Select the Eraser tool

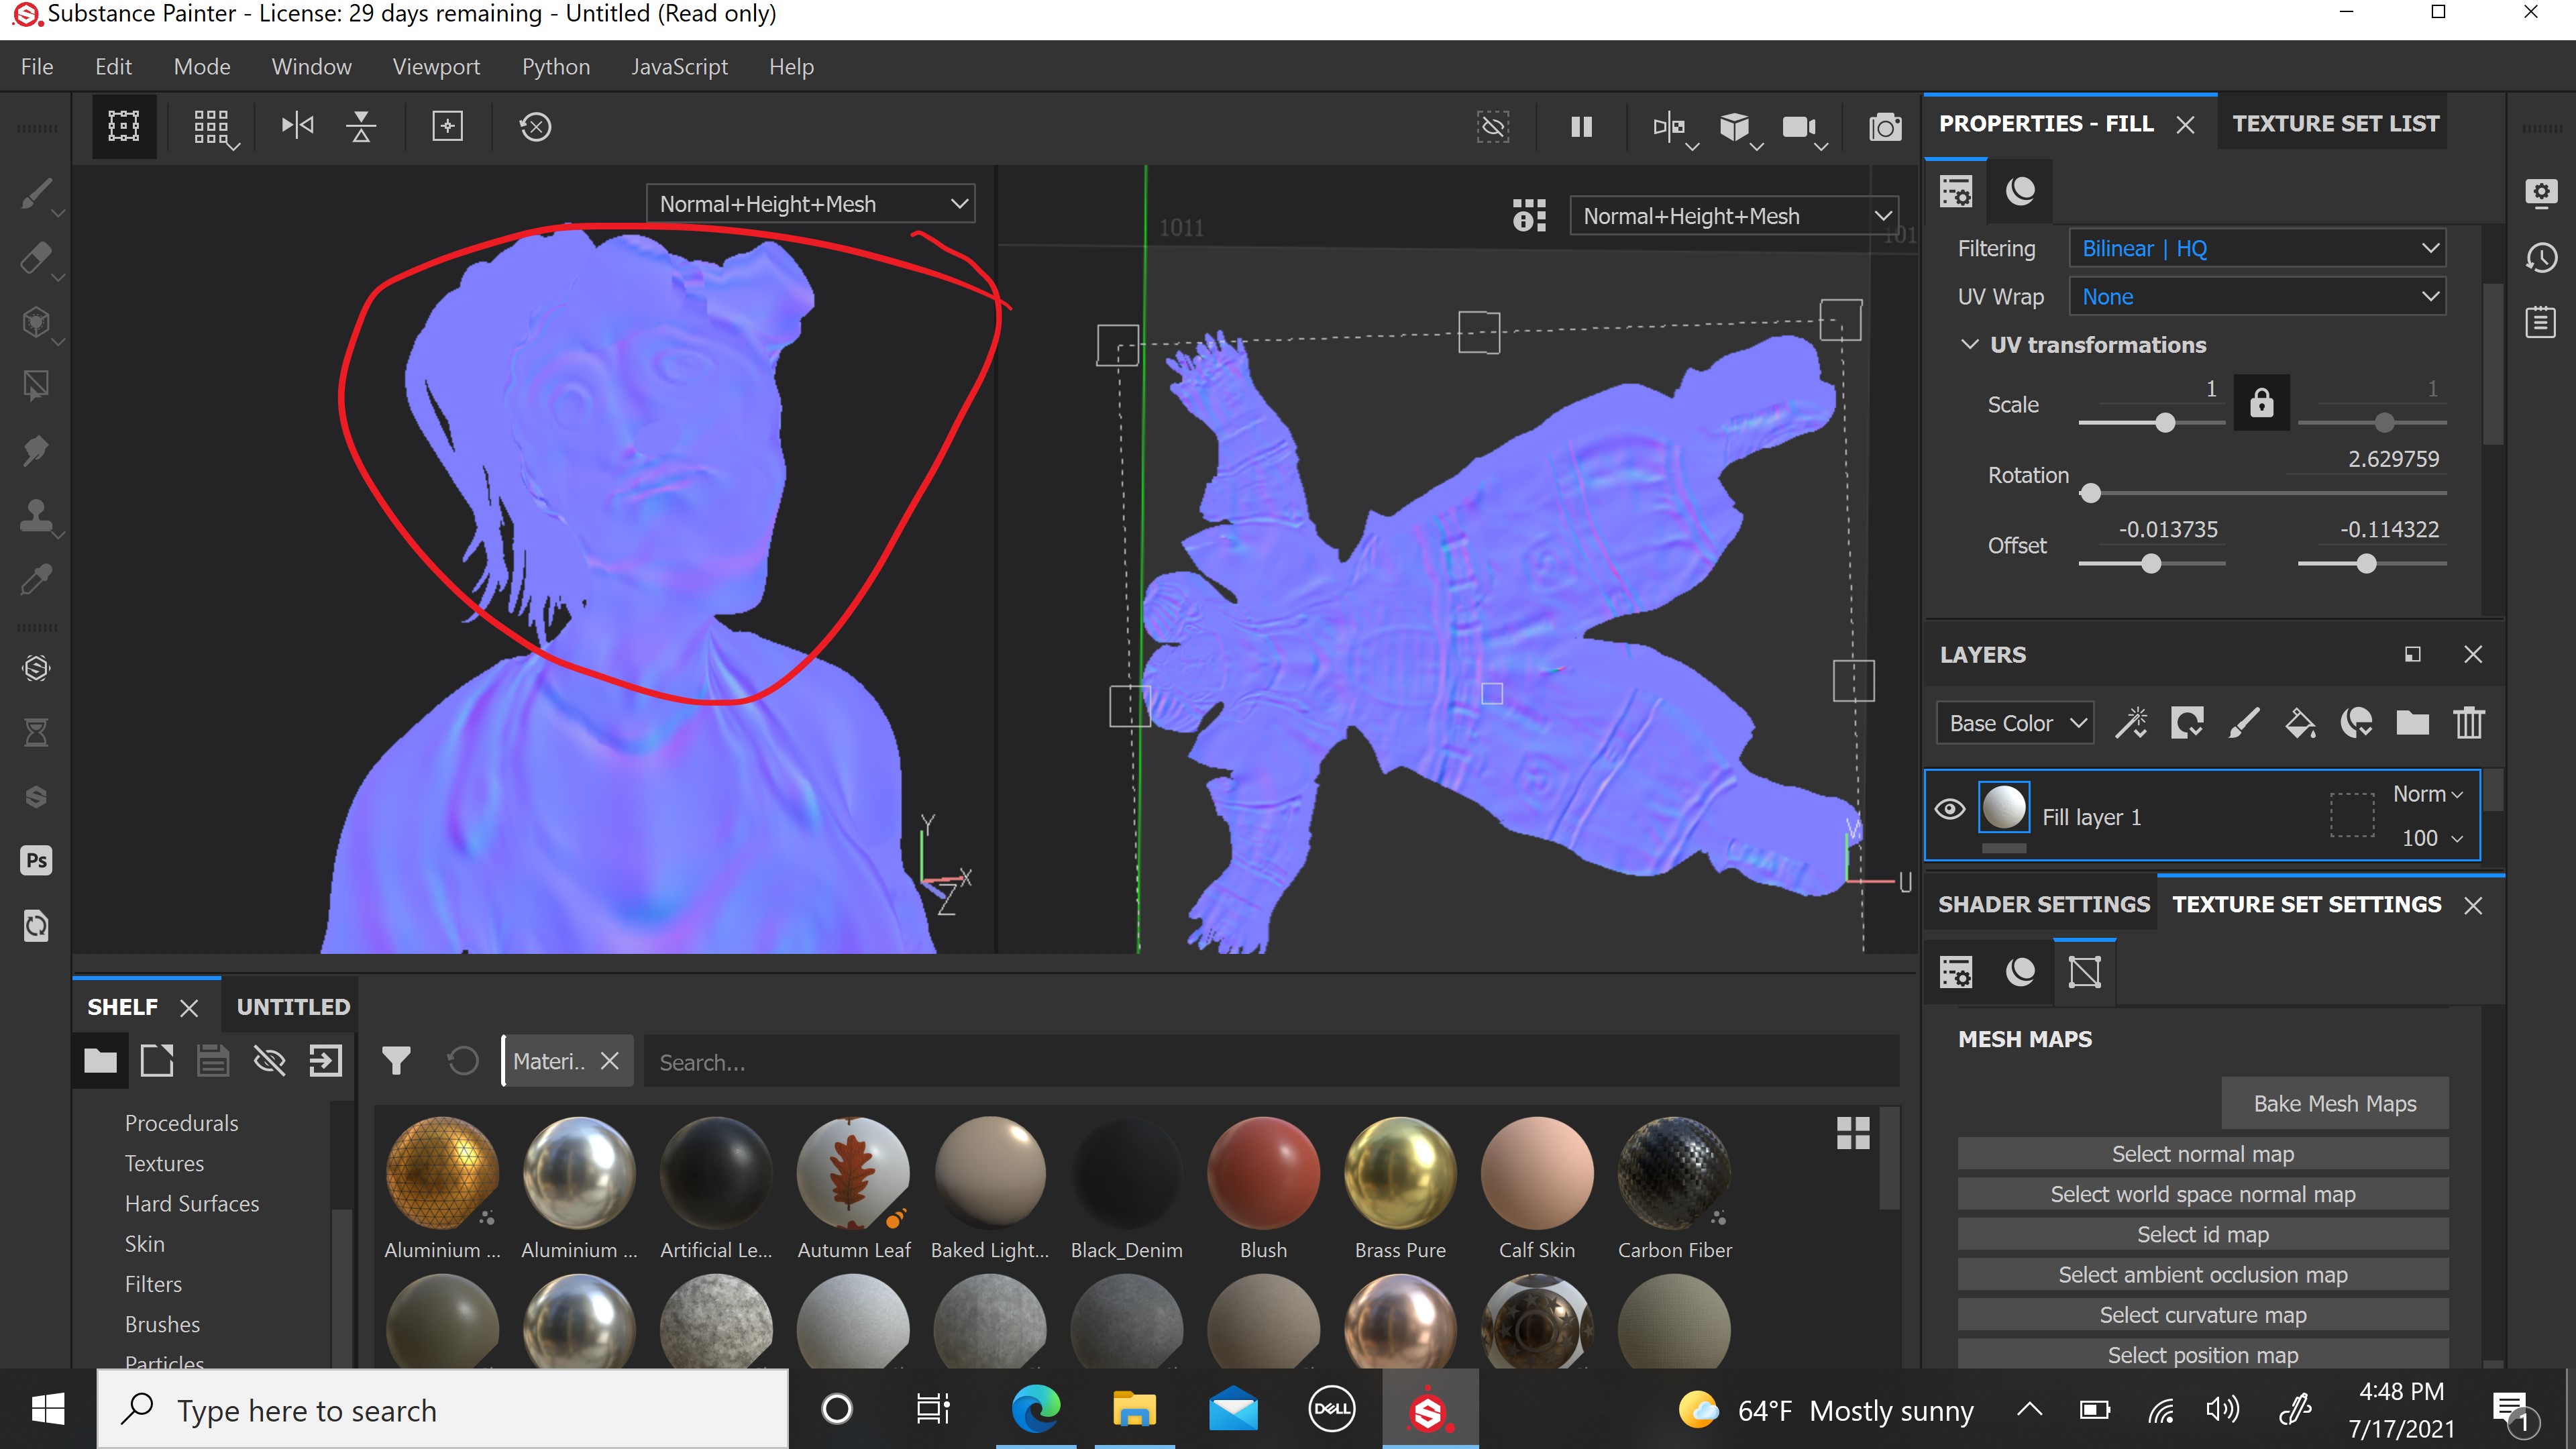[x=36, y=259]
